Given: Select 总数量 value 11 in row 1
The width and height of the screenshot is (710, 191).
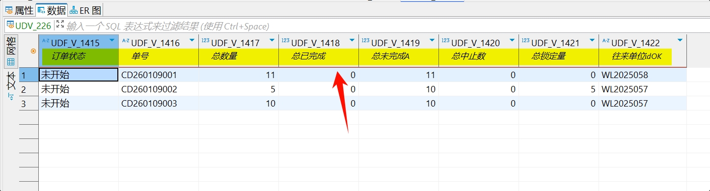Looking at the screenshot, I should (239, 75).
